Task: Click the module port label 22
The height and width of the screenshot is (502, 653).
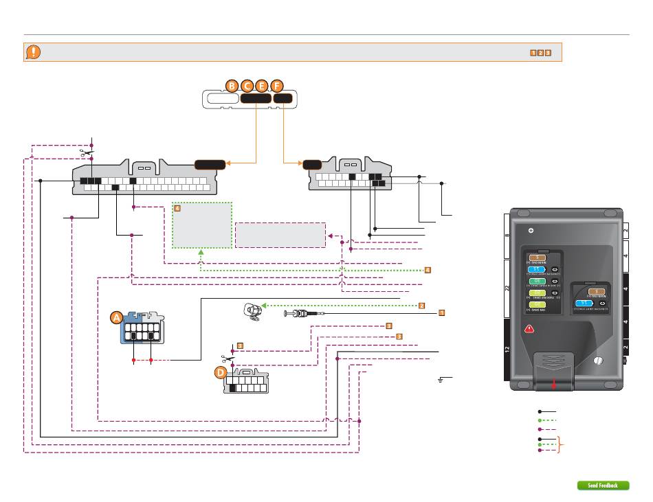Action: tap(507, 288)
